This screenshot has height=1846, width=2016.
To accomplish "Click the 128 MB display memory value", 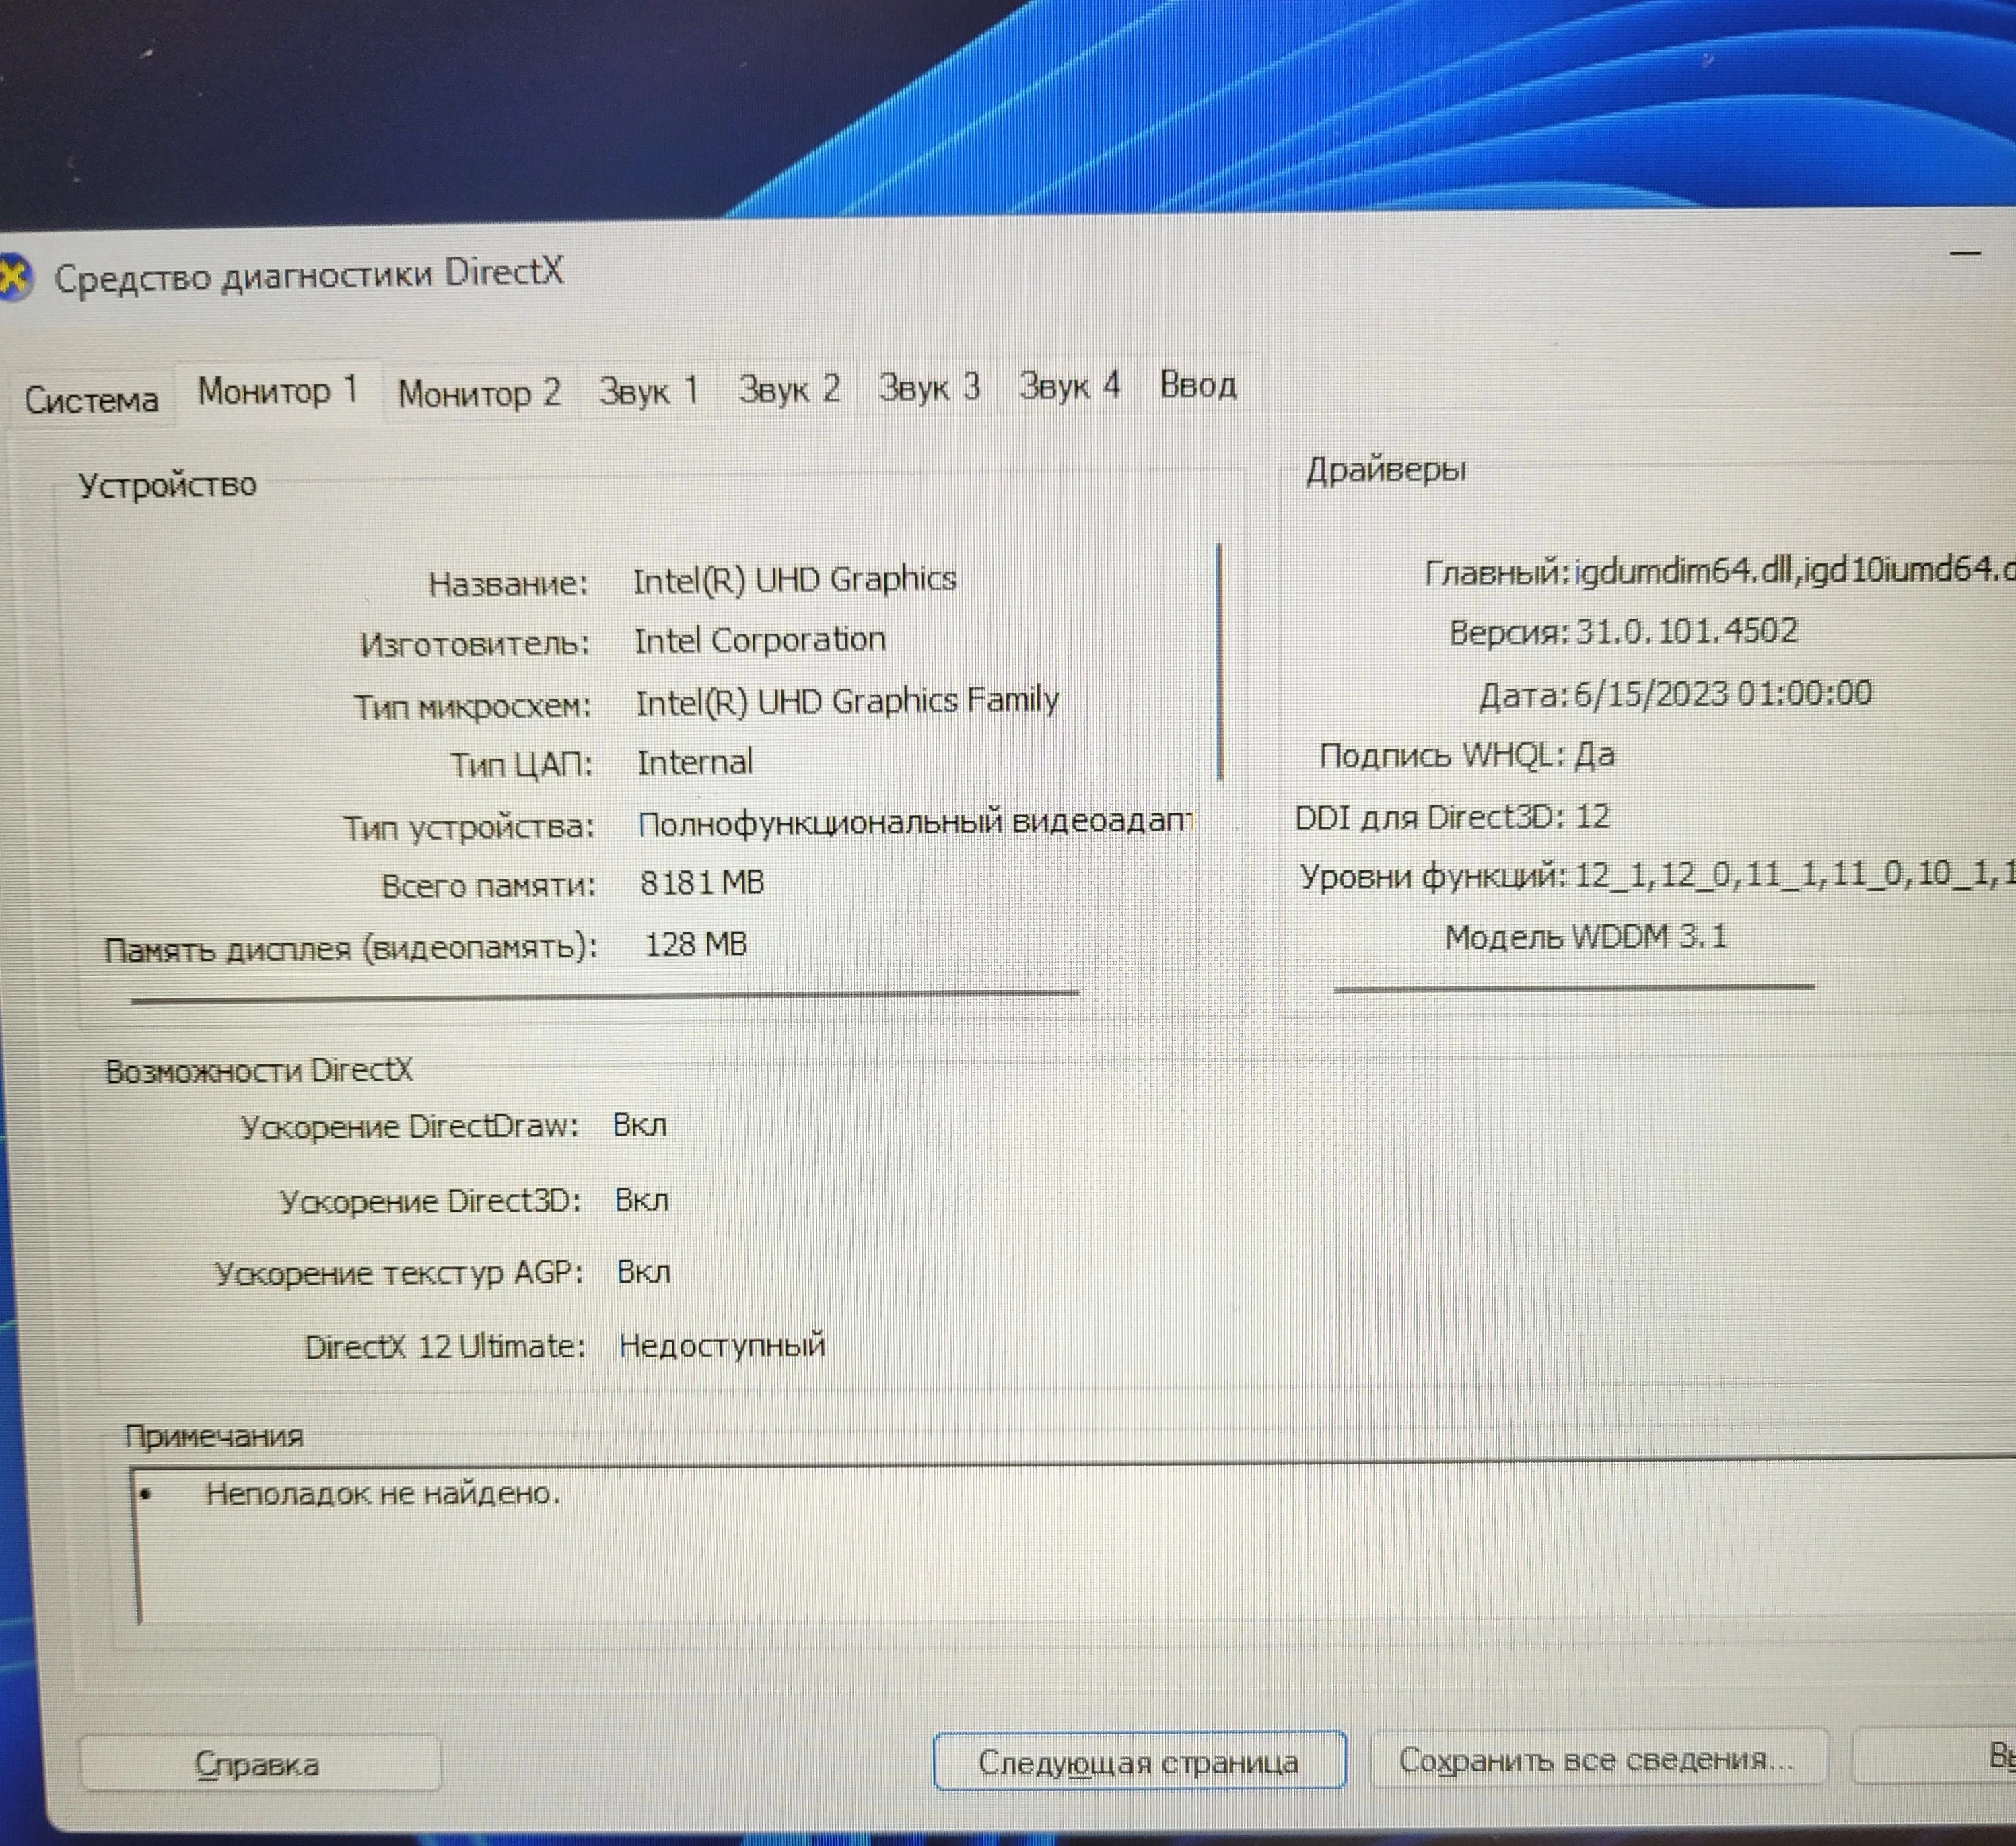I will pyautogui.click(x=696, y=944).
